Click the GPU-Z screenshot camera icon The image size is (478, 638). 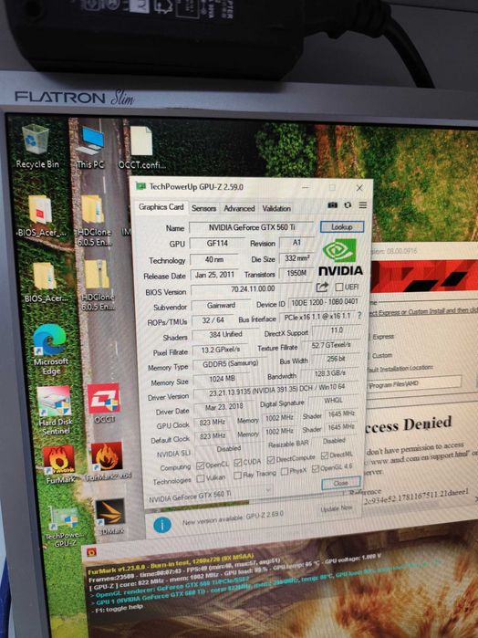(x=332, y=205)
